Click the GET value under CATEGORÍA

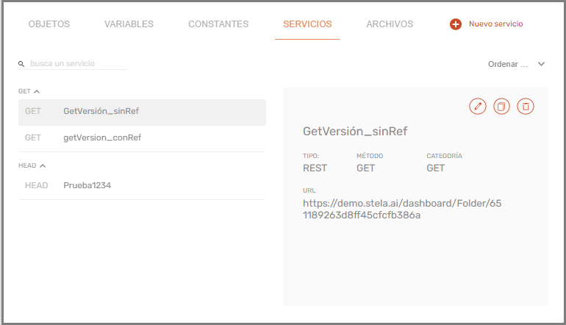click(x=436, y=168)
